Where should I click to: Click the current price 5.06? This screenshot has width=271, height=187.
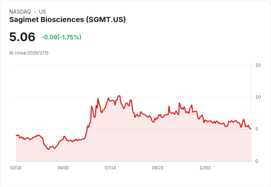pyautogui.click(x=22, y=37)
